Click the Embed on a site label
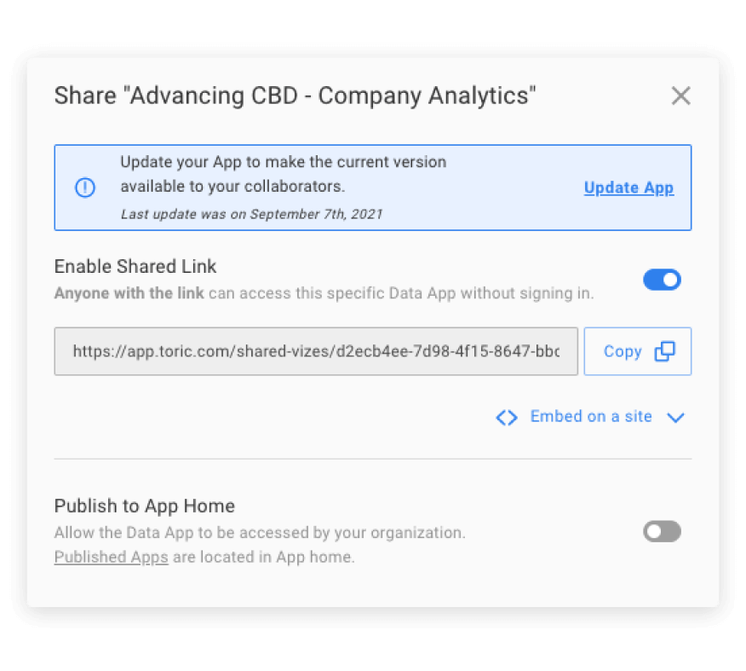 591,417
